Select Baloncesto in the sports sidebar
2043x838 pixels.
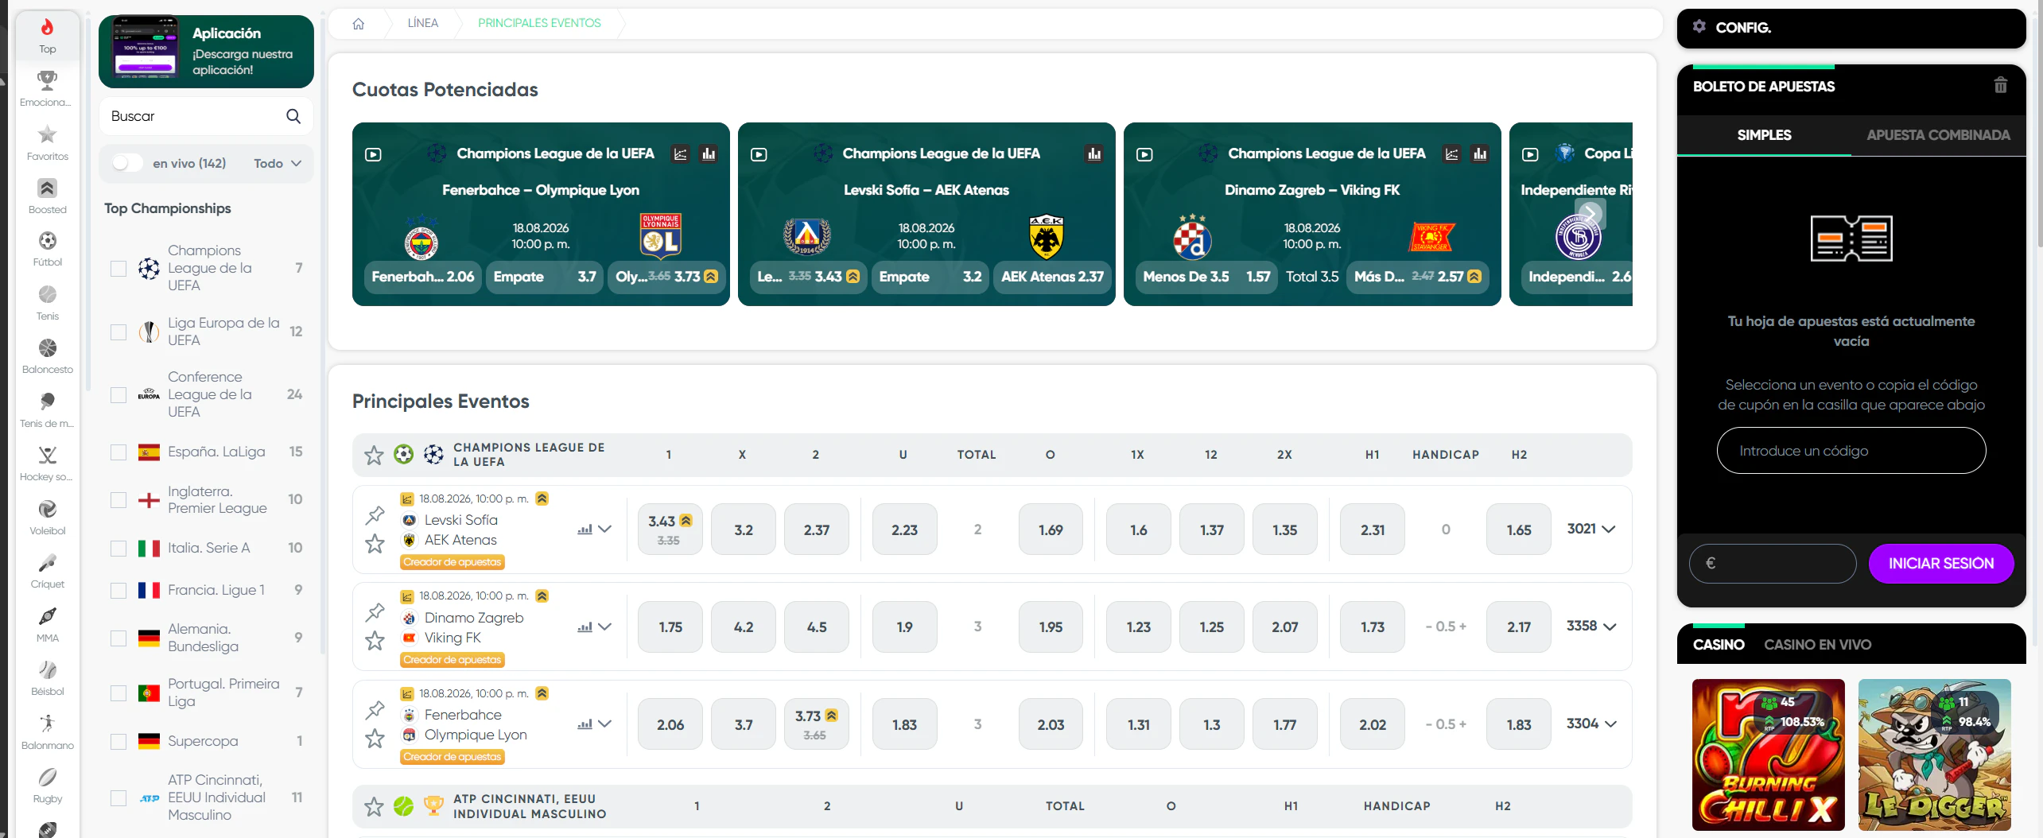(x=47, y=348)
